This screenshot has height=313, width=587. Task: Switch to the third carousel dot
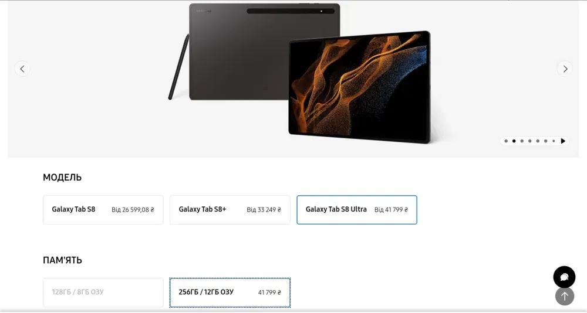522,141
